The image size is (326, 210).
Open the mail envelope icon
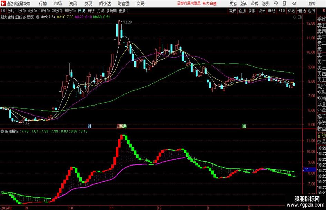tap(294, 3)
